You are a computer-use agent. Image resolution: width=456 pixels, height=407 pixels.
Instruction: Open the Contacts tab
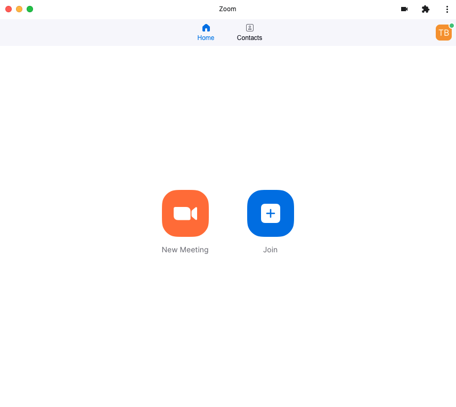click(x=249, y=33)
